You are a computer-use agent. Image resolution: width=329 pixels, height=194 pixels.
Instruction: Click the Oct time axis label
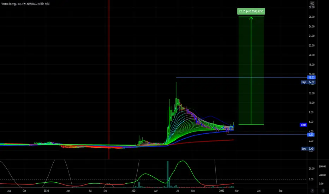pyautogui.click(x=24, y=191)
